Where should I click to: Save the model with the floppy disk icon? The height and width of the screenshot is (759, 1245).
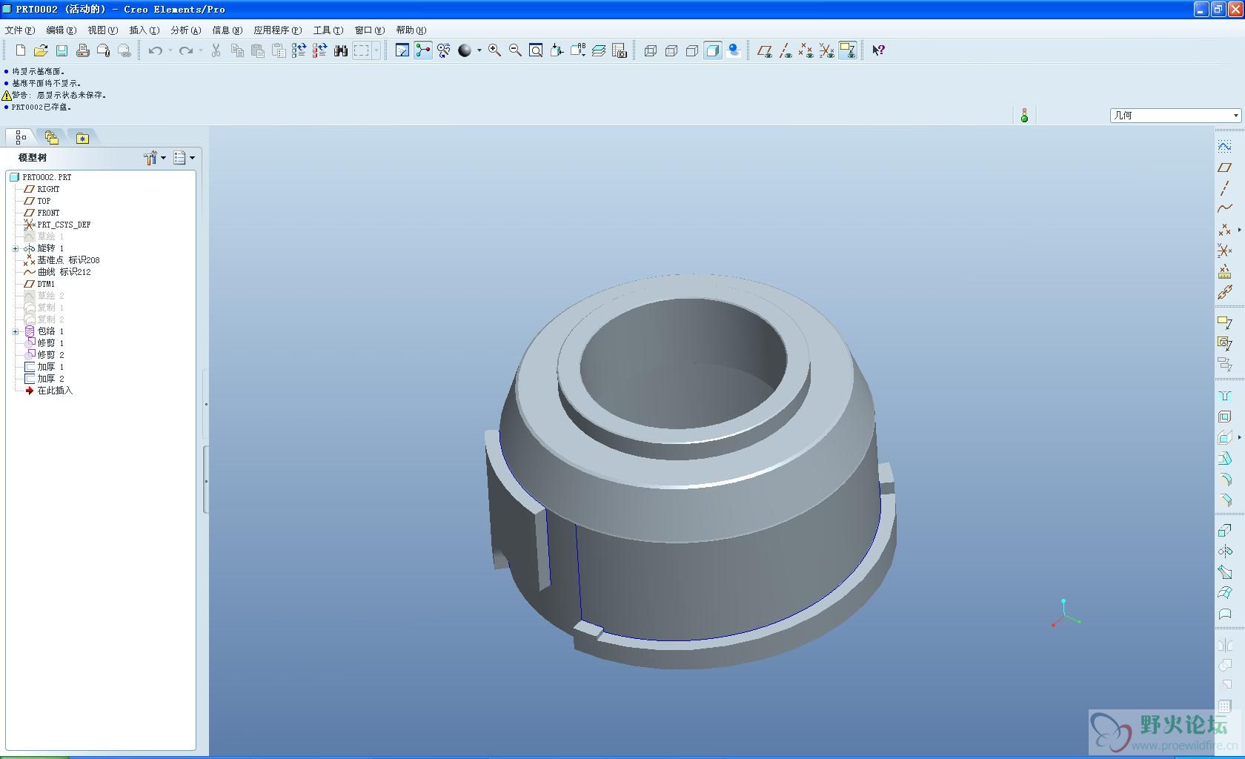[x=62, y=50]
